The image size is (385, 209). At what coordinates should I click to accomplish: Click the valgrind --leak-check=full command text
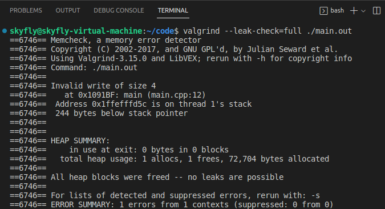[242, 31]
